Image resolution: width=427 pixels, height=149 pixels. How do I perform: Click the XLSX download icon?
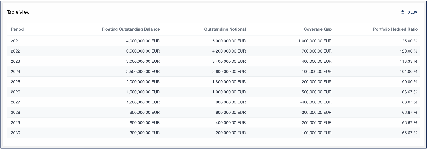(403, 12)
